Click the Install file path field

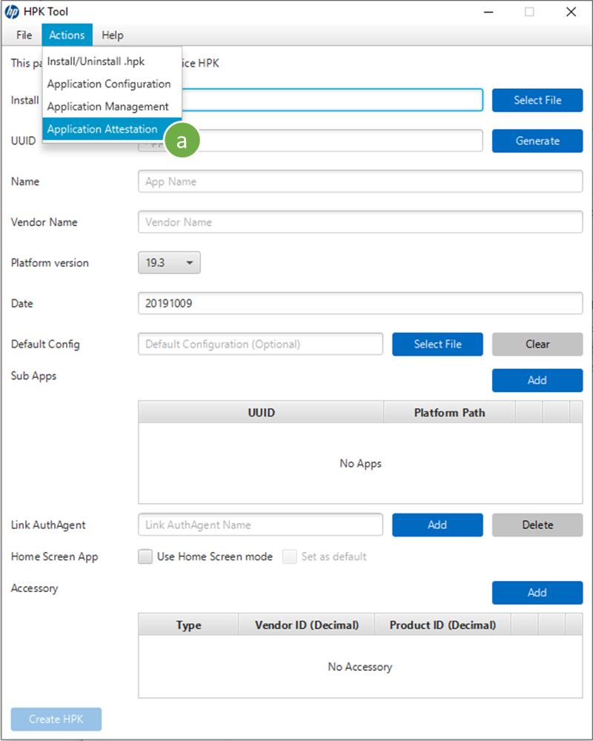[332, 100]
